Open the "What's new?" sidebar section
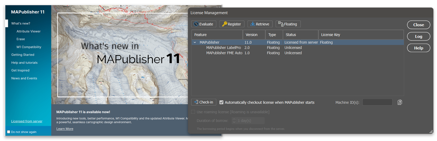The width and height of the screenshot is (437, 141). (x=21, y=23)
